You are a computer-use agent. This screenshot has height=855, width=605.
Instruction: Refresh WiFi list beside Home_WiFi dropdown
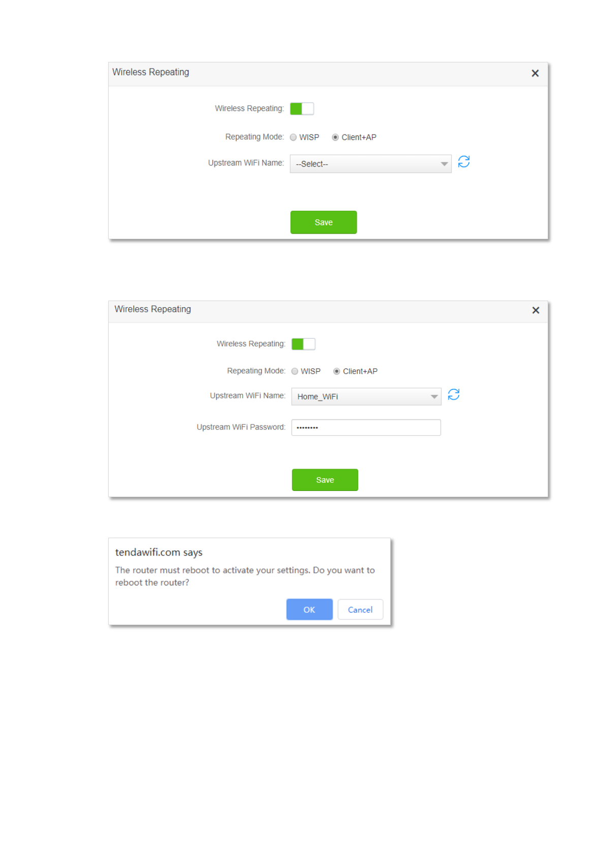[x=454, y=394]
